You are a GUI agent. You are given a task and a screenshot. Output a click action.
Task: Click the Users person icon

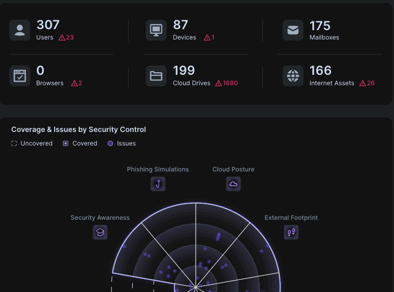tap(20, 30)
